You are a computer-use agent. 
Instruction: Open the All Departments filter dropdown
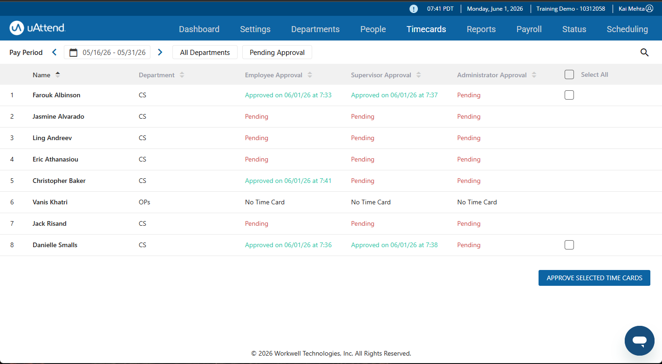tap(205, 53)
